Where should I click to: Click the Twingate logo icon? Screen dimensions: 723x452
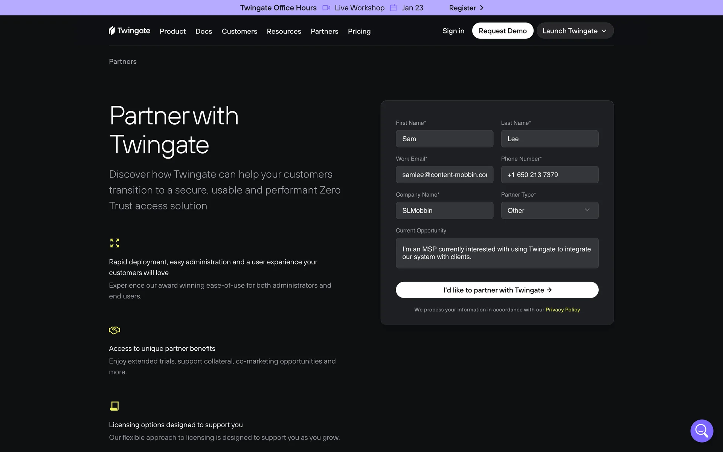[112, 31]
